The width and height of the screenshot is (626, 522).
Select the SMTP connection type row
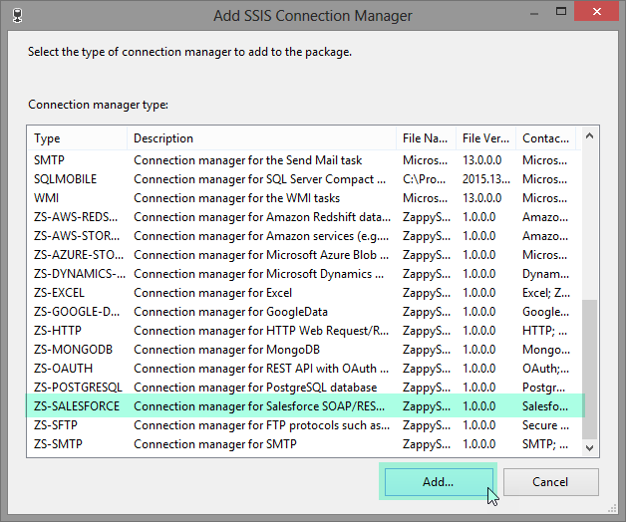[x=305, y=160]
